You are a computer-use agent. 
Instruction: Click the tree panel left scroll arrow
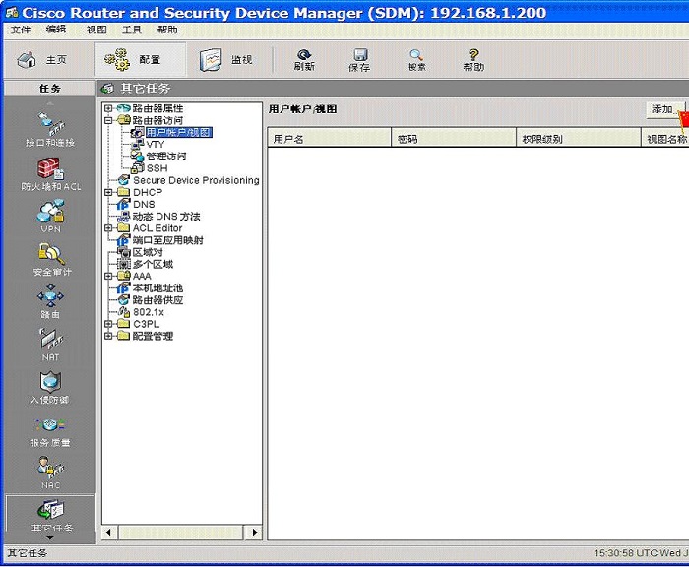pos(108,533)
